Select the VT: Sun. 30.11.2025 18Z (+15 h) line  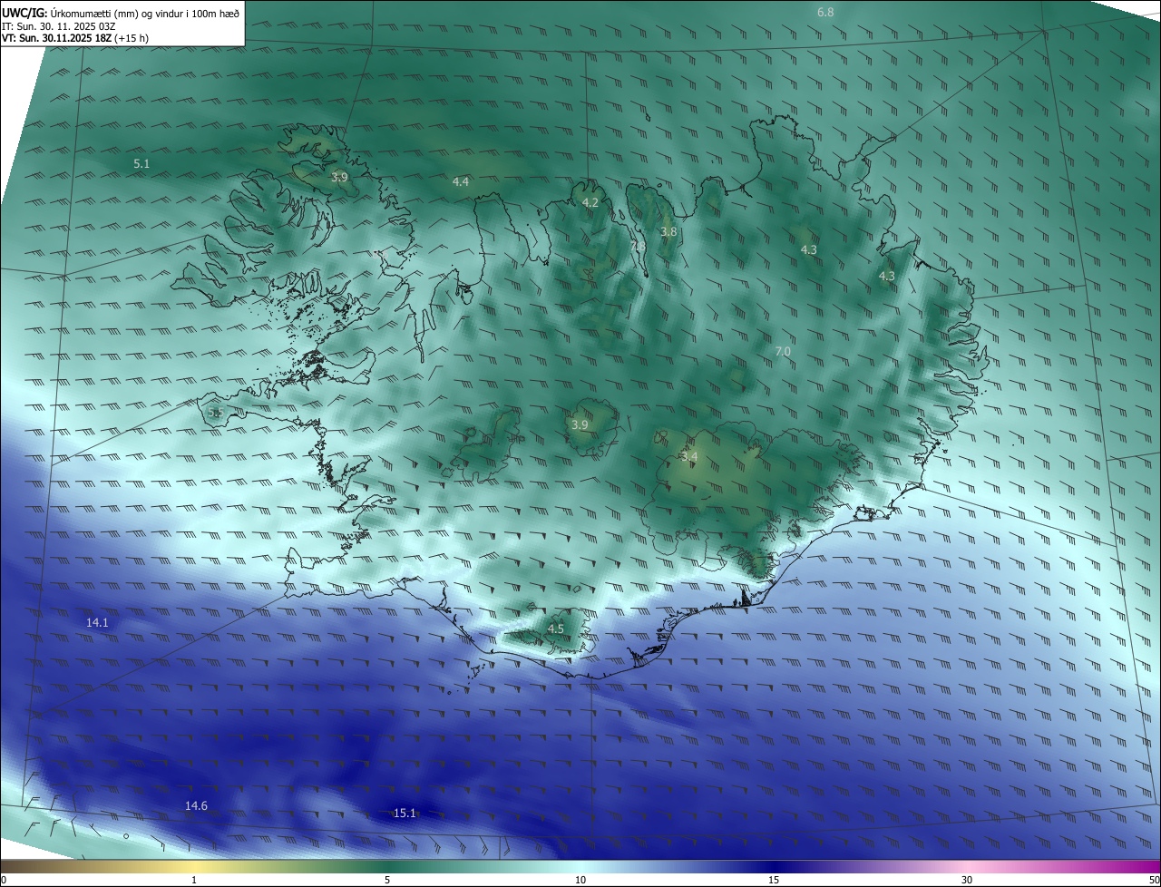(x=75, y=38)
